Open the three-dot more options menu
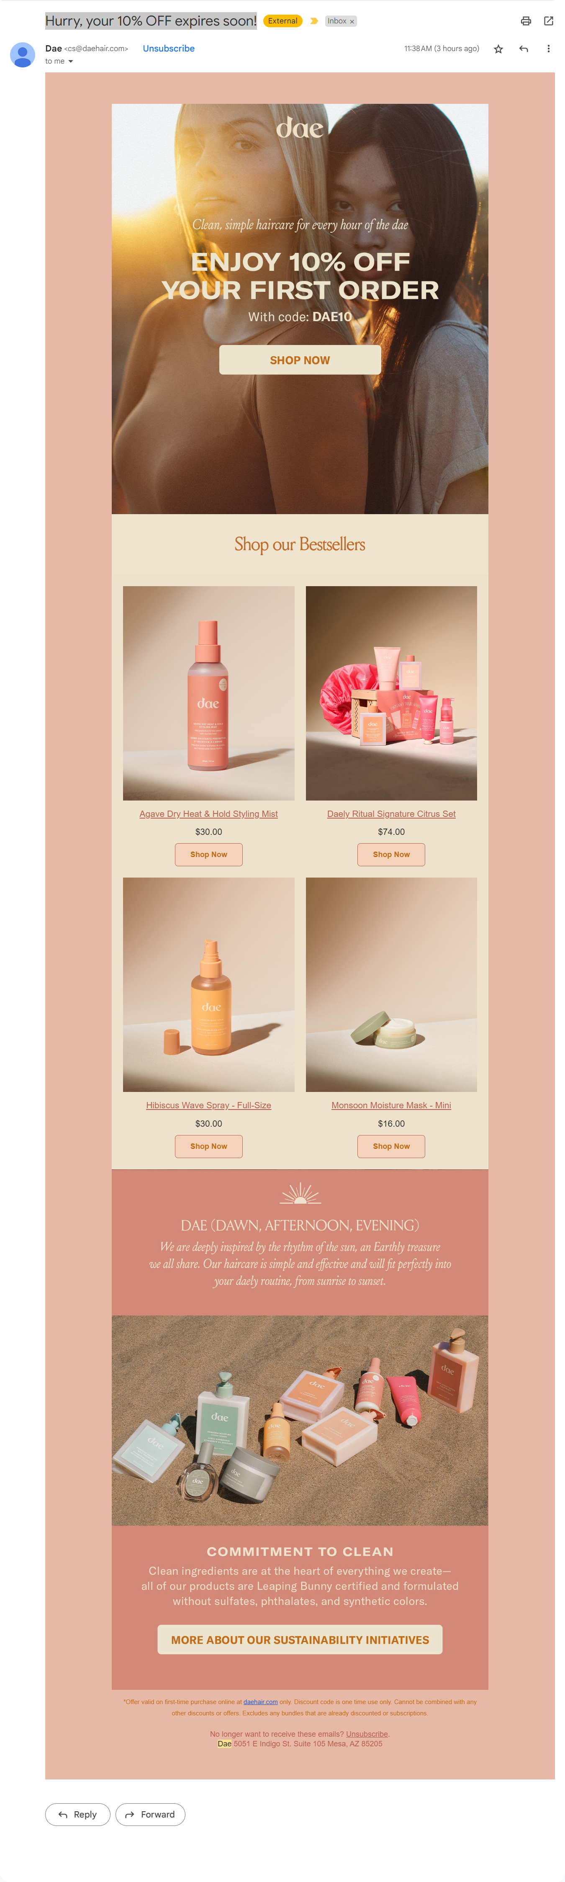Viewport: 565px width, 1882px height. pyautogui.click(x=548, y=49)
